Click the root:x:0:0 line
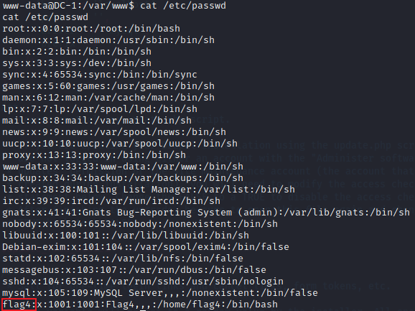 91,29
